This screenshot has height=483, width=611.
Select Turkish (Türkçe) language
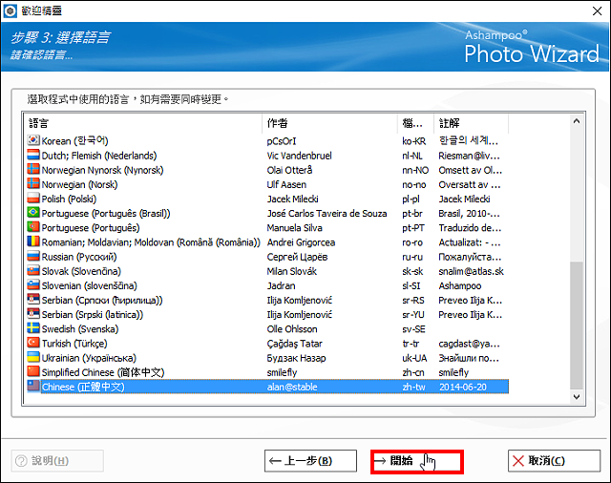74,344
